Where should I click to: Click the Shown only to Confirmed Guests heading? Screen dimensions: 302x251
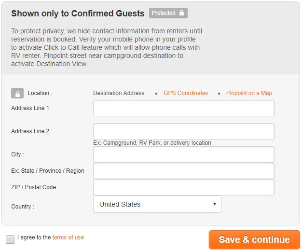pos(78,14)
